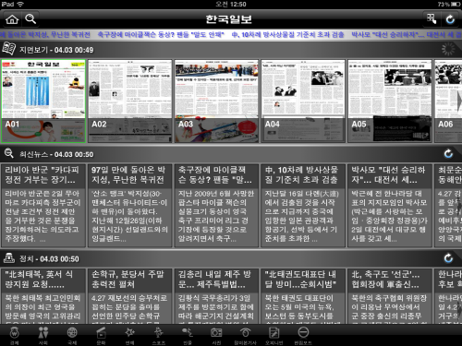The width and height of the screenshot is (462, 346).
Task: Open newspaper page A04 thumbnail
Action: tap(303, 101)
